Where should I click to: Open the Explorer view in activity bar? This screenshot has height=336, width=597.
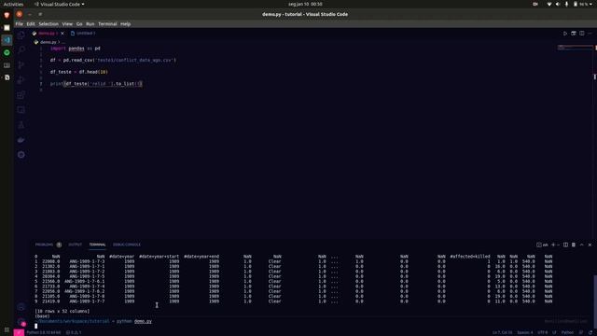click(21, 35)
